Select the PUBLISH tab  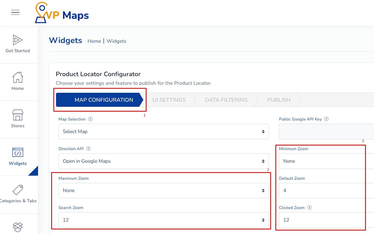(x=279, y=100)
